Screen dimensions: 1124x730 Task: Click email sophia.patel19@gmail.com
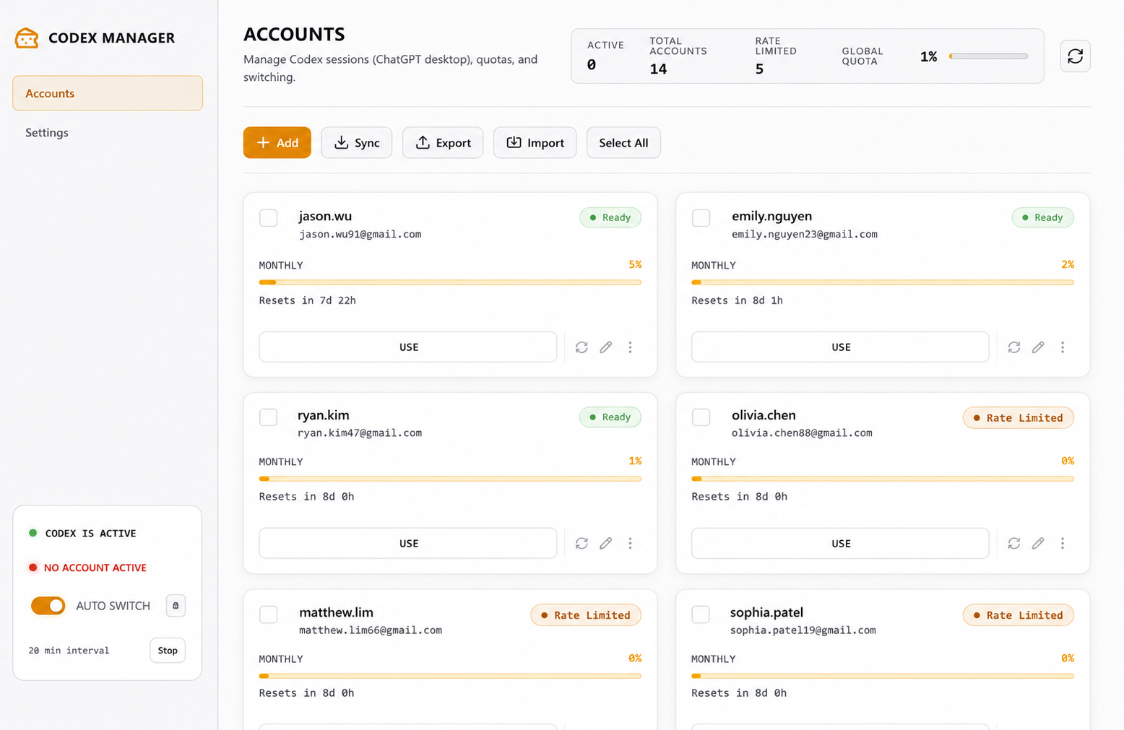tap(803, 630)
